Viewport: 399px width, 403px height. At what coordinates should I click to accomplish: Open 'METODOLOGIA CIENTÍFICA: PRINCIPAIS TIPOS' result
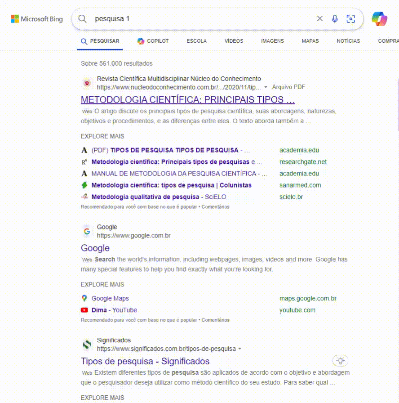coord(188,99)
